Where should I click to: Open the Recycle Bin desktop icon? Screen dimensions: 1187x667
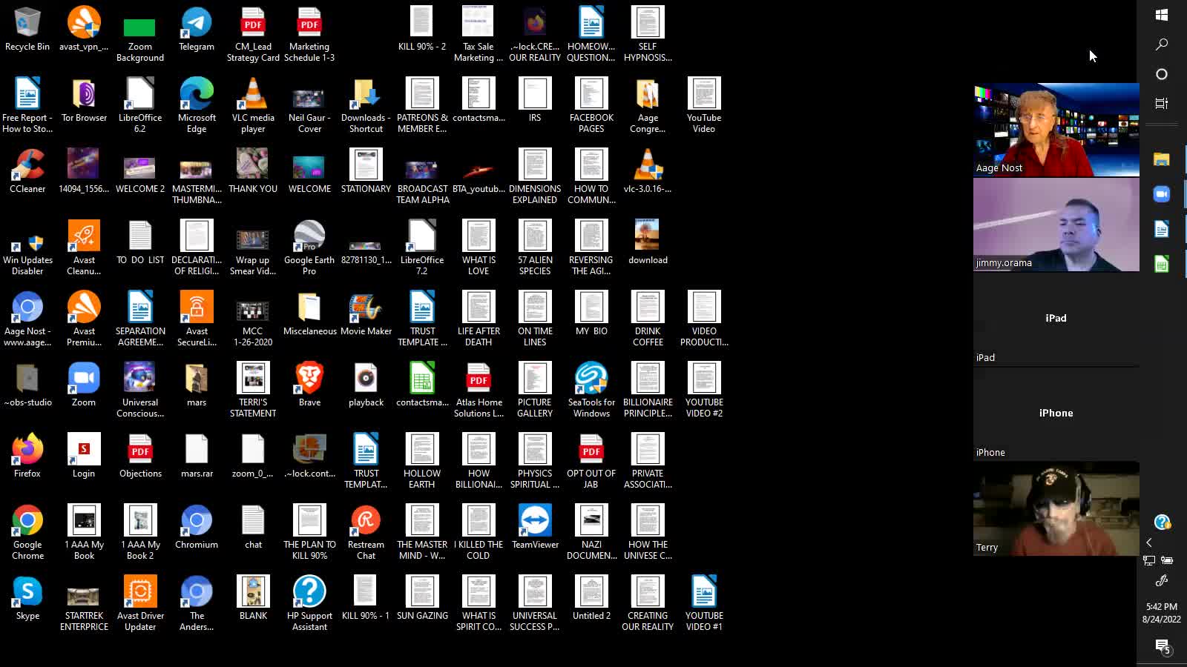[27, 30]
